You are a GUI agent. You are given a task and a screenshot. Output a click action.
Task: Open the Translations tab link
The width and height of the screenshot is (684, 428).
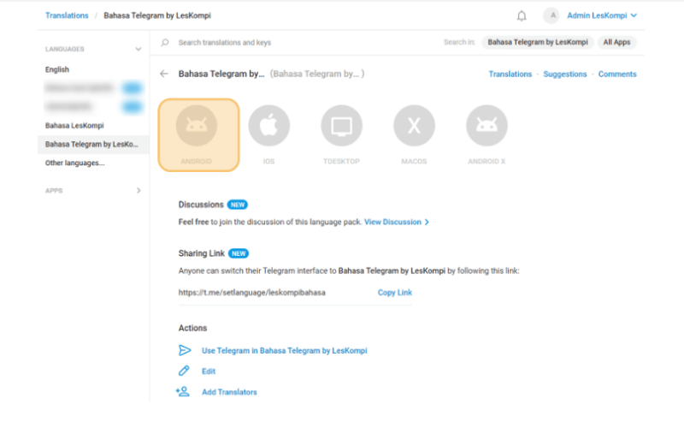pyautogui.click(x=510, y=74)
